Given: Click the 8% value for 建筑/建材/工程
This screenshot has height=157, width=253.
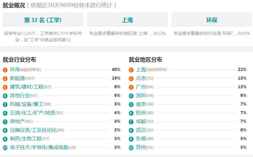Looking at the screenshot, I should pyautogui.click(x=117, y=87).
